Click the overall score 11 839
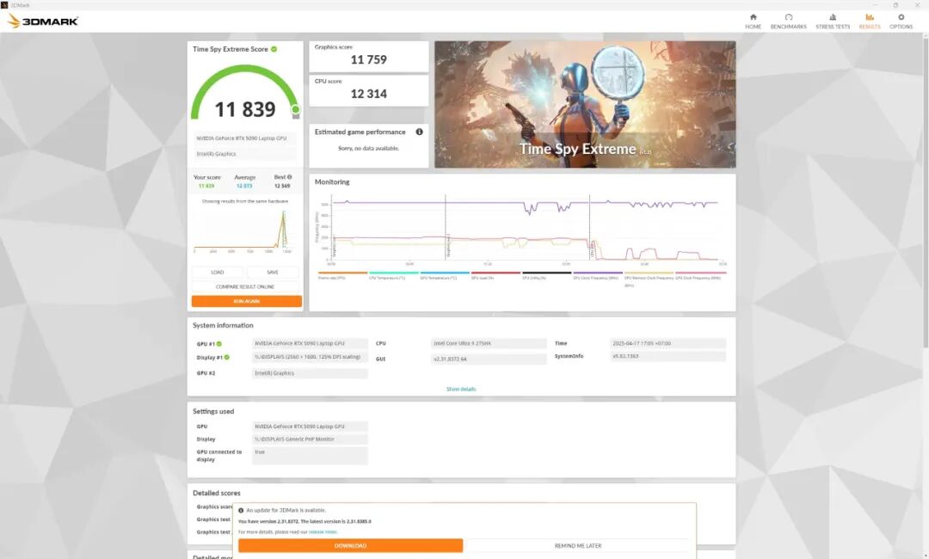 (x=244, y=109)
